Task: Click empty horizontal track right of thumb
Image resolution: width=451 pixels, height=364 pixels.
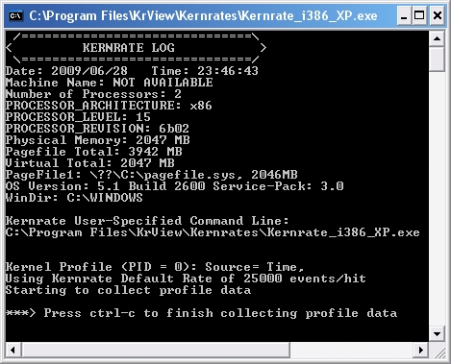Action: (x=352, y=350)
